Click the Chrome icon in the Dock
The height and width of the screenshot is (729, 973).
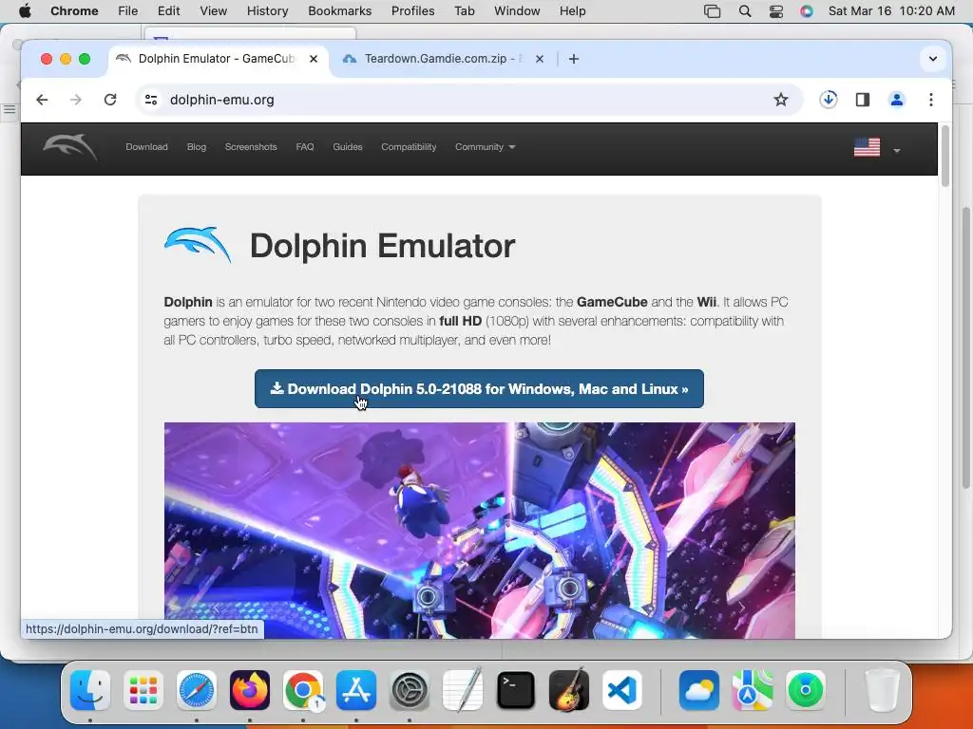(x=303, y=690)
